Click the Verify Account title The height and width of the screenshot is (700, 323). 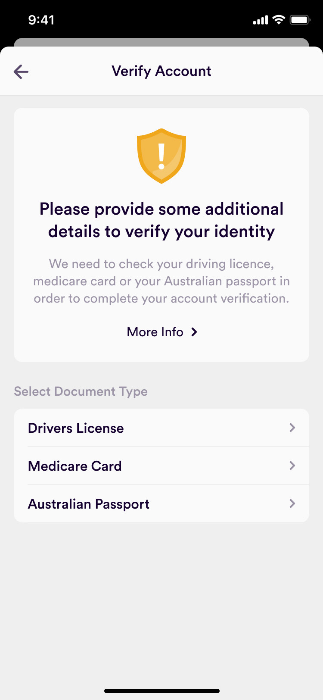(161, 71)
